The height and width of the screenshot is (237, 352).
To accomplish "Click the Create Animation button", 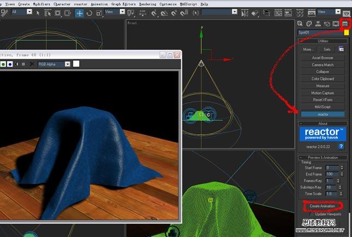I will 323,206.
